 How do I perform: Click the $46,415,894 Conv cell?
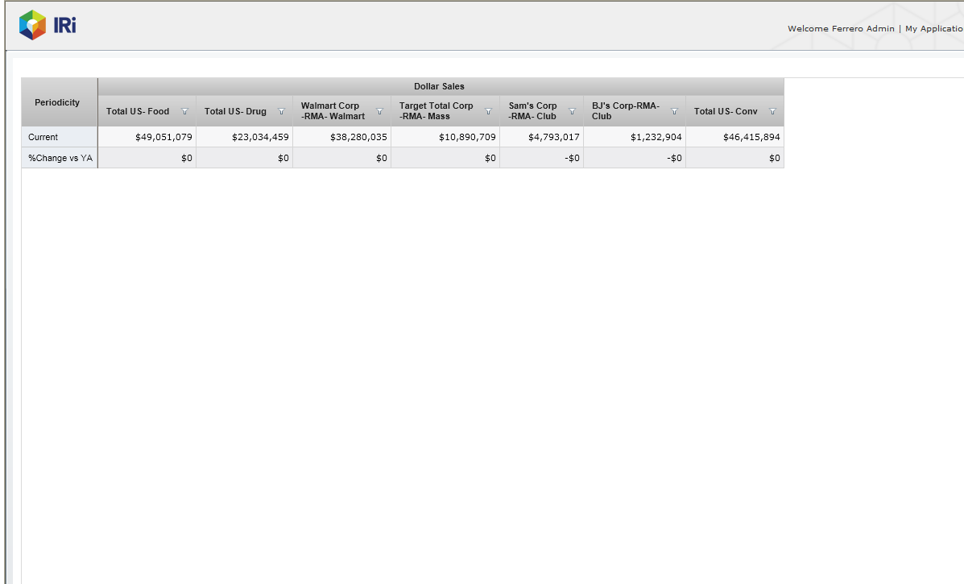pos(751,137)
